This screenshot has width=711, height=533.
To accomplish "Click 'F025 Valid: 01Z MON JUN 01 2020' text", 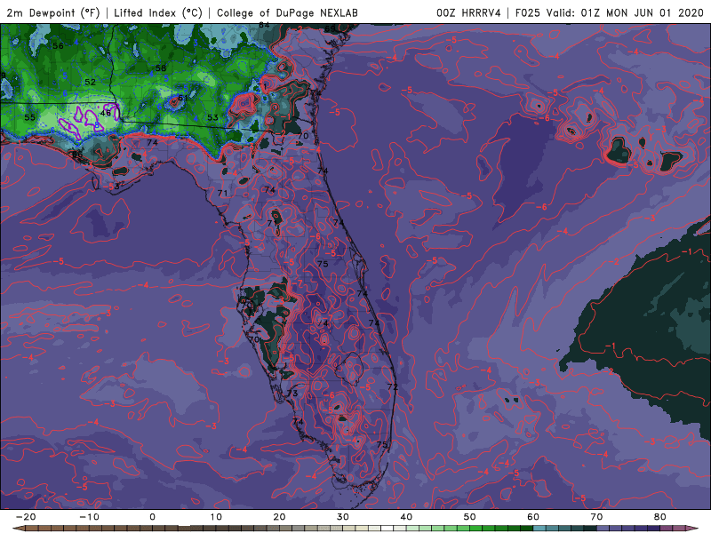I will [x=610, y=12].
